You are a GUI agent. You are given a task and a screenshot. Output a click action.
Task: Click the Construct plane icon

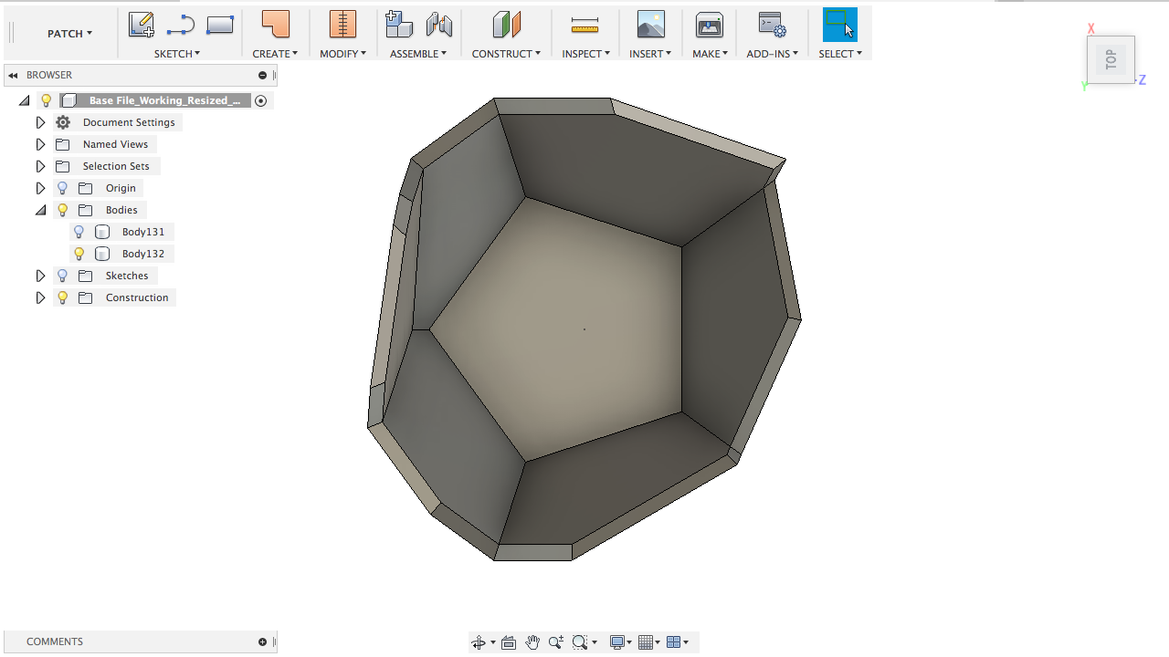tap(506, 25)
